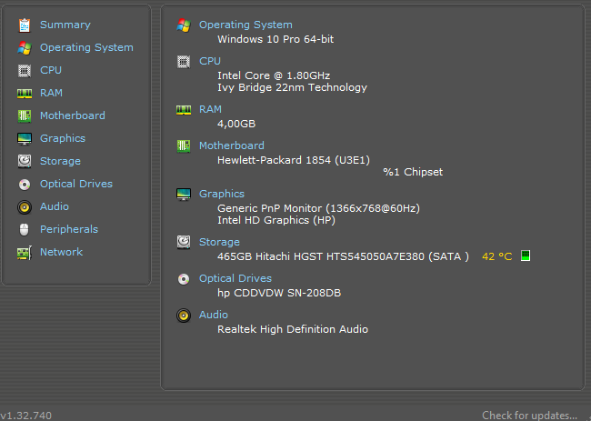Click the Peripherals mouse icon in sidebar
Screen dimensions: 591x421
coord(25,229)
